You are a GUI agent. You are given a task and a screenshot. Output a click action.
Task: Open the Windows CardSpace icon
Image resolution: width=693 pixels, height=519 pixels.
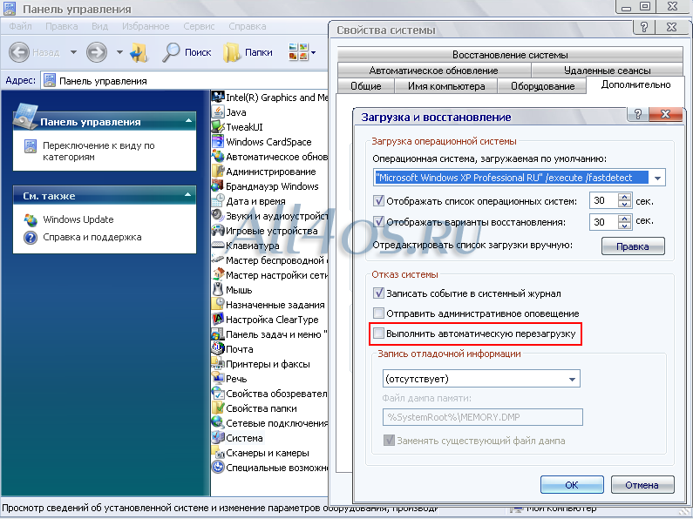coord(218,142)
